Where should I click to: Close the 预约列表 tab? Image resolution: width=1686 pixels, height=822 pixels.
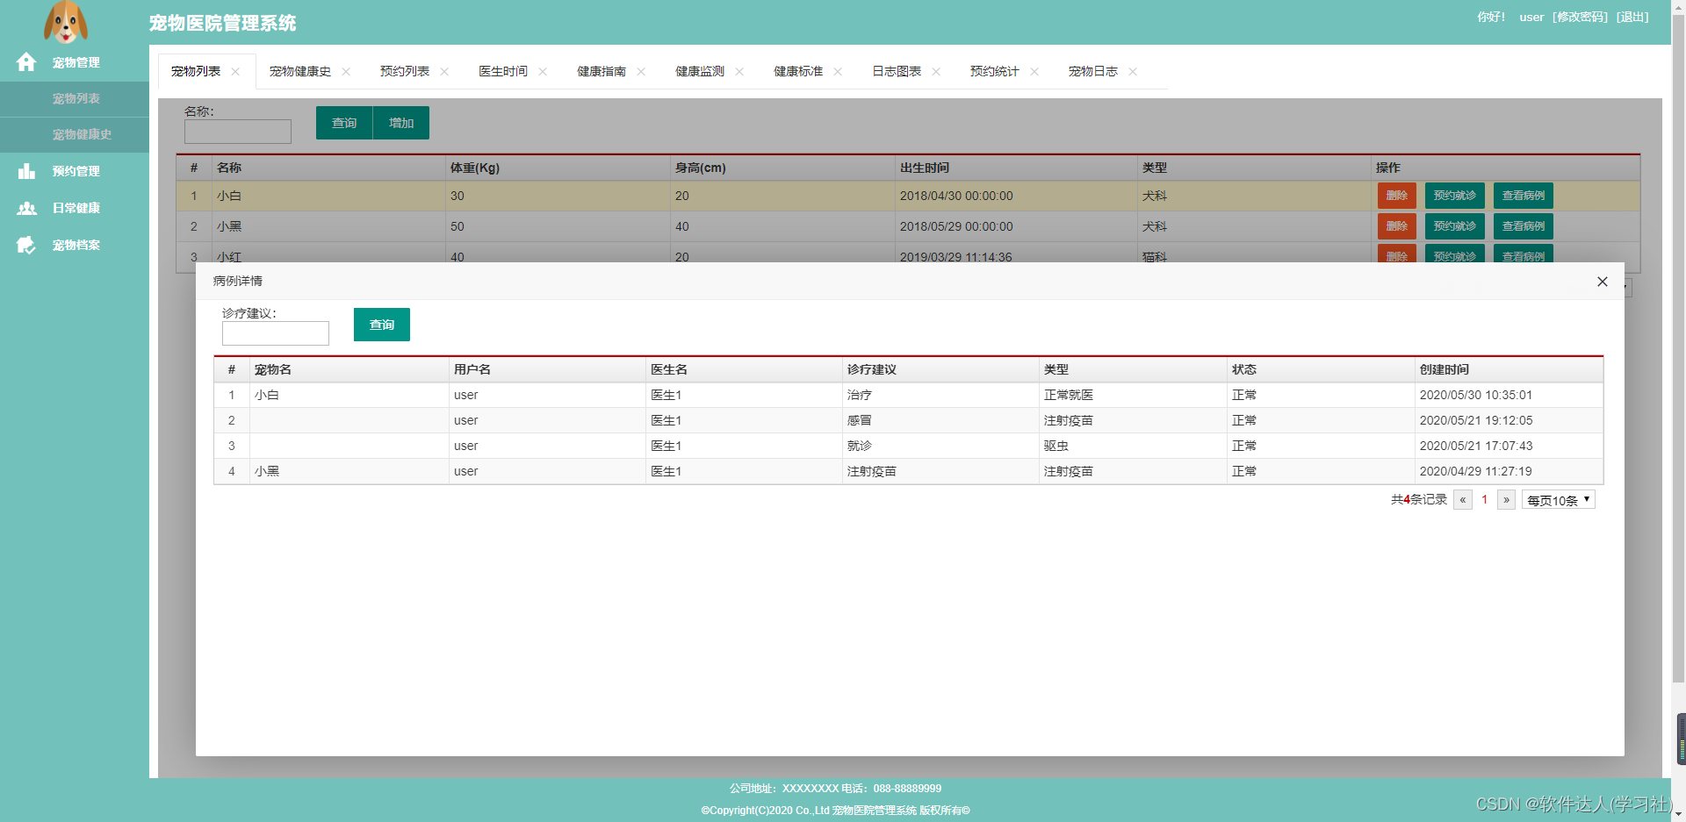(x=444, y=72)
